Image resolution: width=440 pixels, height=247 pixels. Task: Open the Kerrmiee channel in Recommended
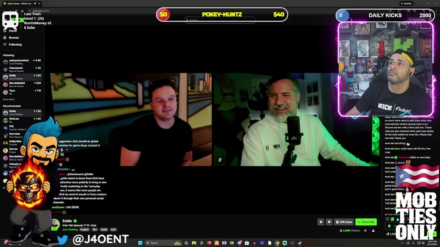click(22, 135)
